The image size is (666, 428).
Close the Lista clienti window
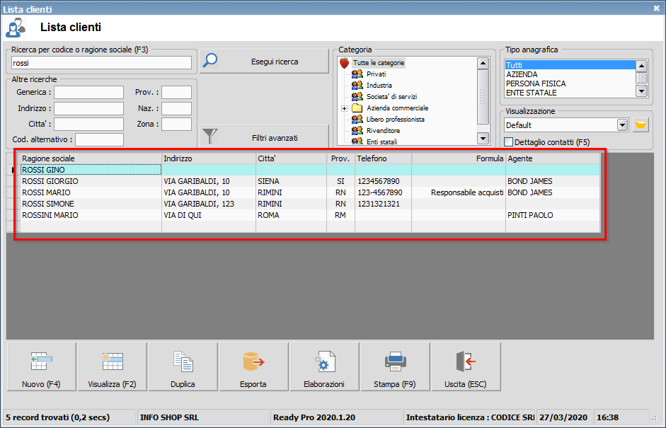tap(656, 8)
